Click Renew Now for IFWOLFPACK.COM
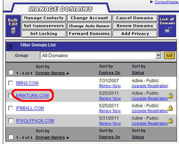Screen dimensions: 179x144 tap(110, 123)
